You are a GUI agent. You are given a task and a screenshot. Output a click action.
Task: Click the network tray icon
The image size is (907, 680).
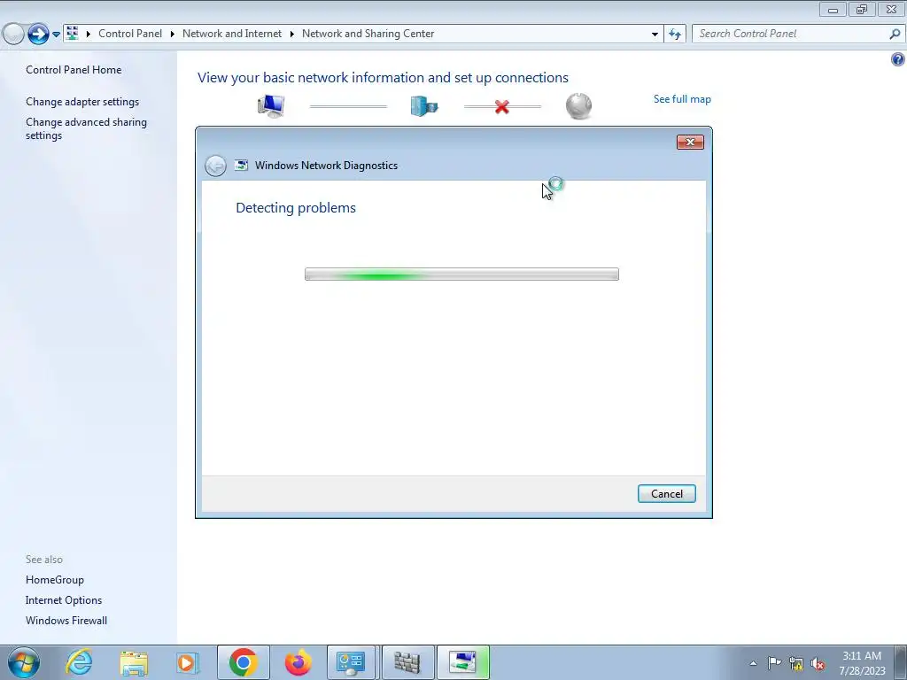click(796, 664)
